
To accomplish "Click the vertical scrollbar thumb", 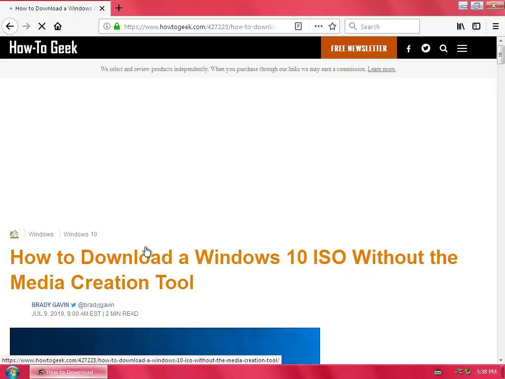I will (x=501, y=55).
